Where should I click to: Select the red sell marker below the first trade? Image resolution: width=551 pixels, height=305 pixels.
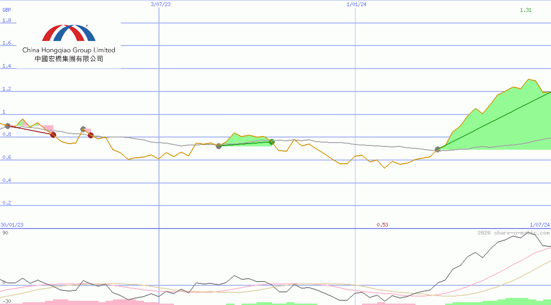pyautogui.click(x=53, y=135)
